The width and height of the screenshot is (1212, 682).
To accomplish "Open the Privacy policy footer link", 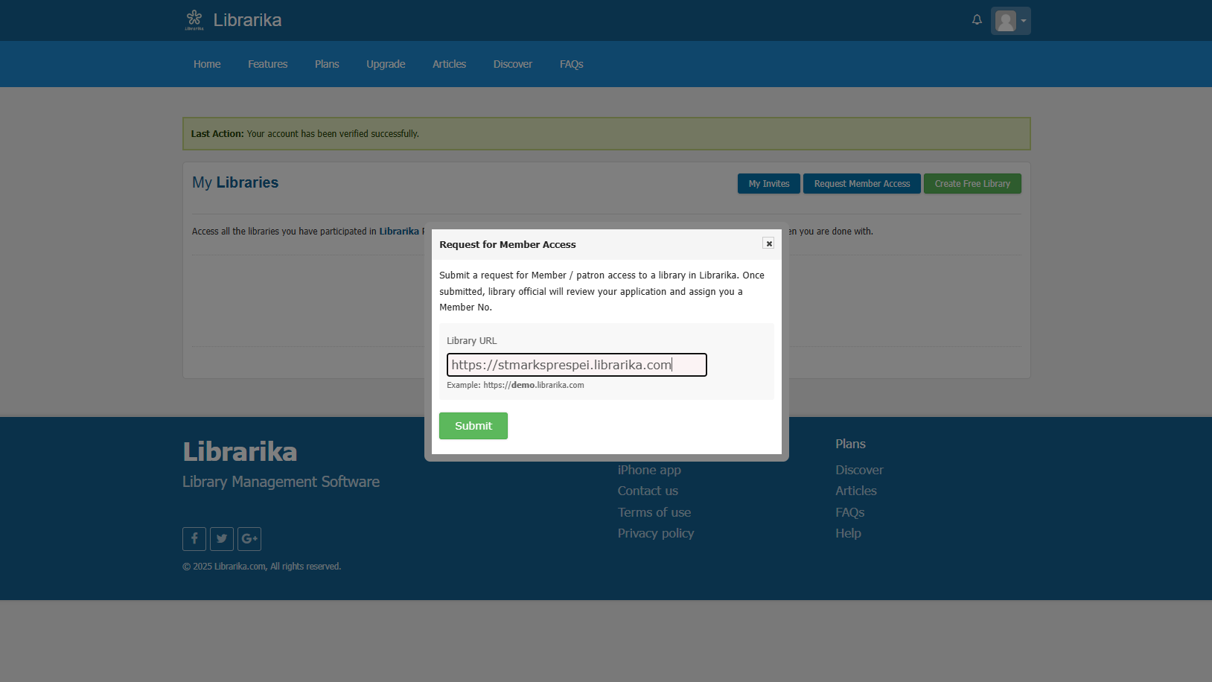I will coord(655,533).
